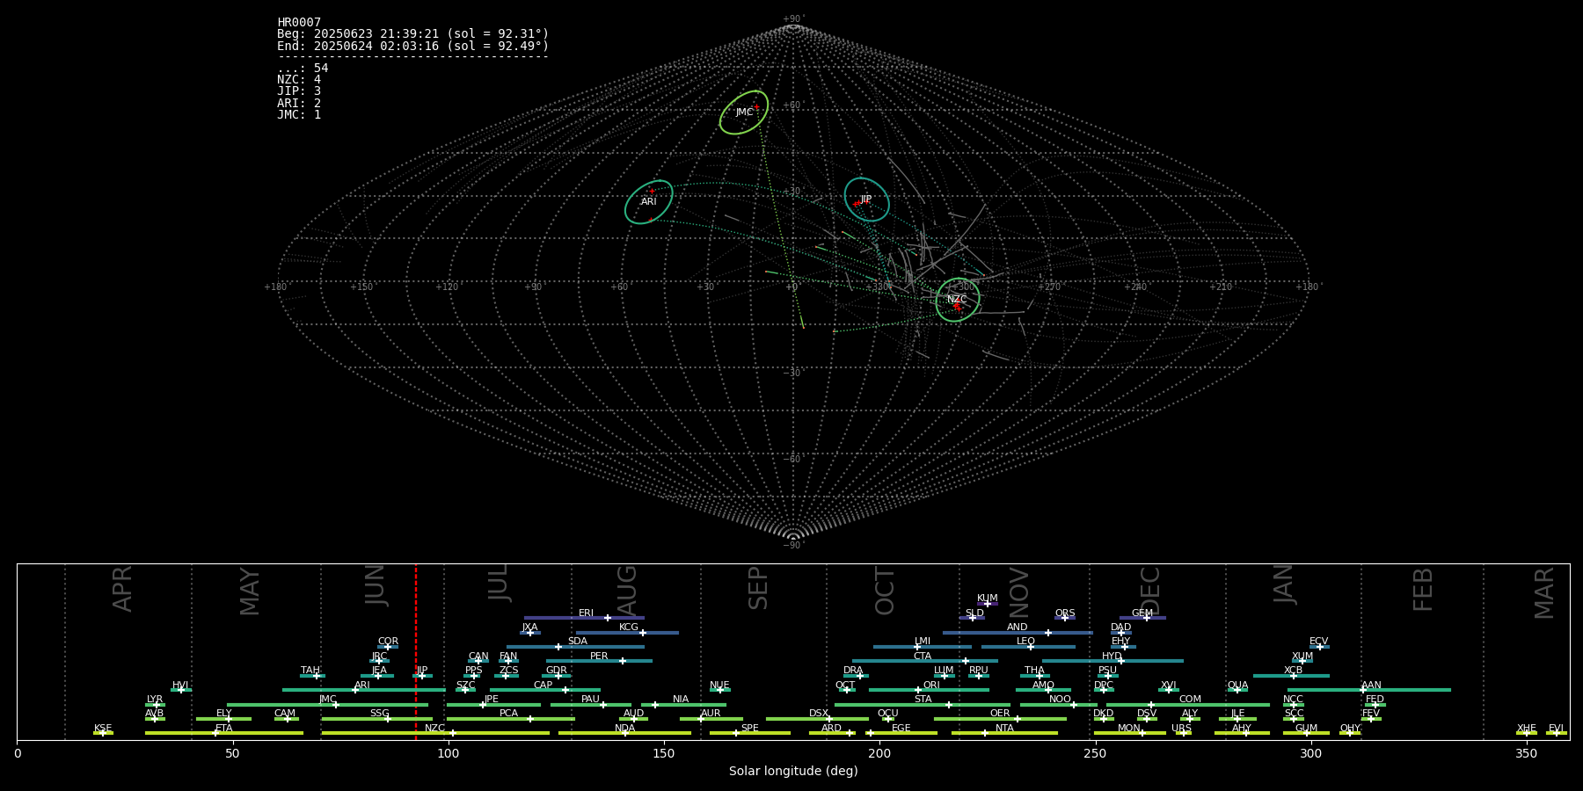Select the URS shower bar in timeline

pyautogui.click(x=1183, y=733)
